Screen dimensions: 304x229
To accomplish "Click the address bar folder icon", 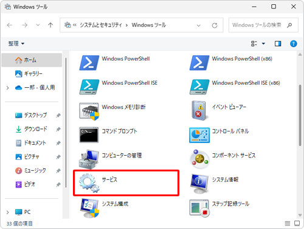I will 67,25.
